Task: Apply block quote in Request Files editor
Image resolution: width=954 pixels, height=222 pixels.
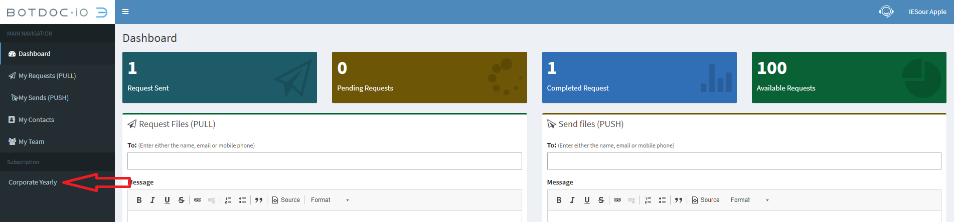Action: point(259,200)
